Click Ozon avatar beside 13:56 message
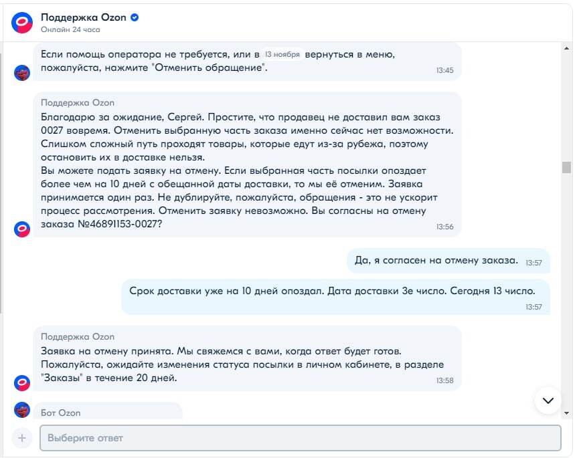This screenshot has height=458, width=577. click(22, 229)
